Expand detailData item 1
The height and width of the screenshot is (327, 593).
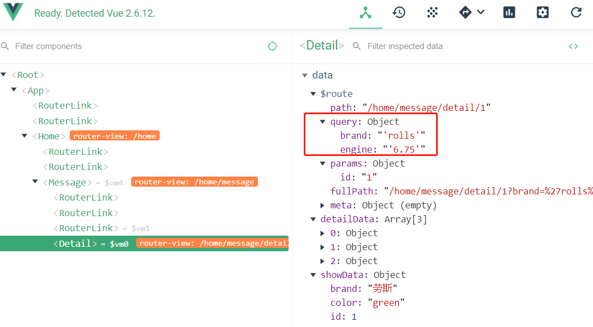(323, 247)
